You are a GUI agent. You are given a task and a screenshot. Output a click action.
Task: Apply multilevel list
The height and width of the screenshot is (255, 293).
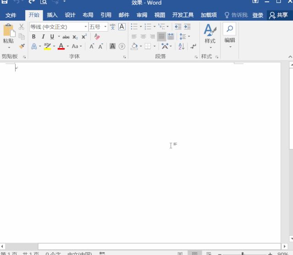[162, 27]
